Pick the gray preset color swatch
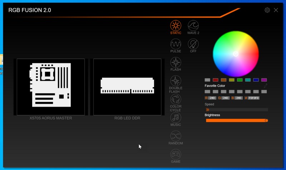This screenshot has width=286, height=170. (x=207, y=80)
